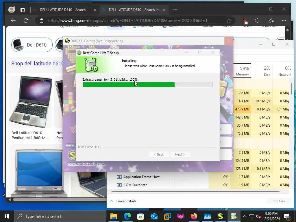This screenshot has height=222, width=296.
Task: Open the Action Center notifications icon
Action: (x=287, y=217)
